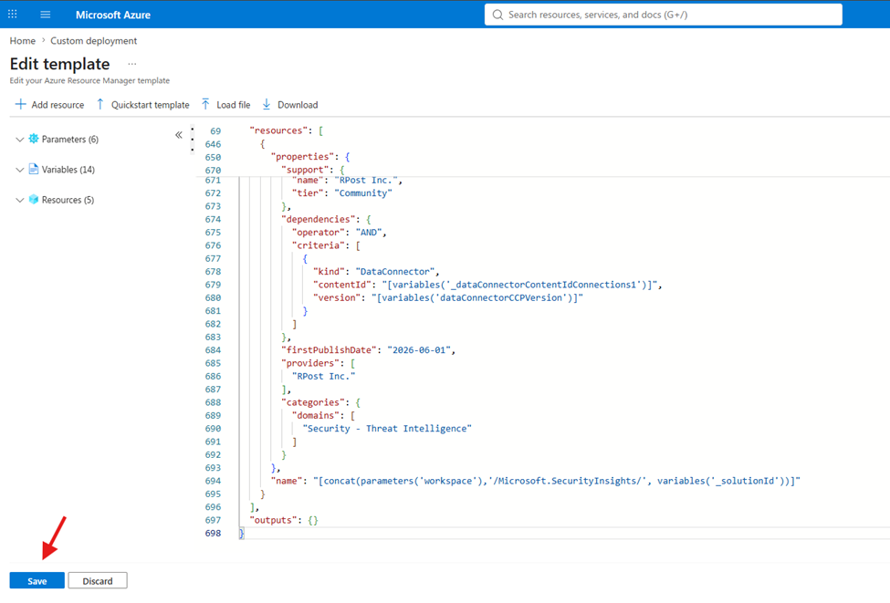
Task: Click the Download arrow icon
Action: point(267,104)
